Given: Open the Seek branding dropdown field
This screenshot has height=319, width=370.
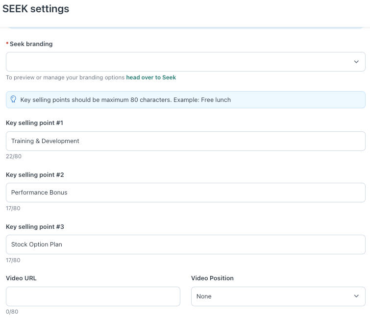Looking at the screenshot, I should tap(176, 62).
